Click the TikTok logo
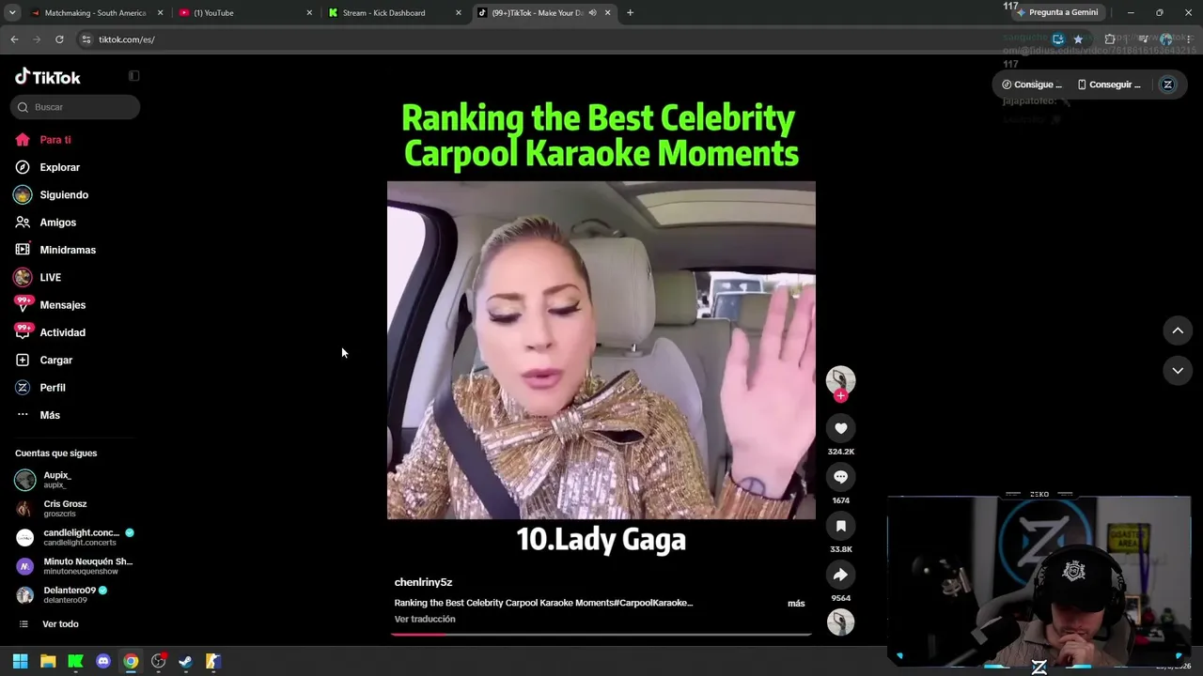The image size is (1203, 676). click(48, 77)
